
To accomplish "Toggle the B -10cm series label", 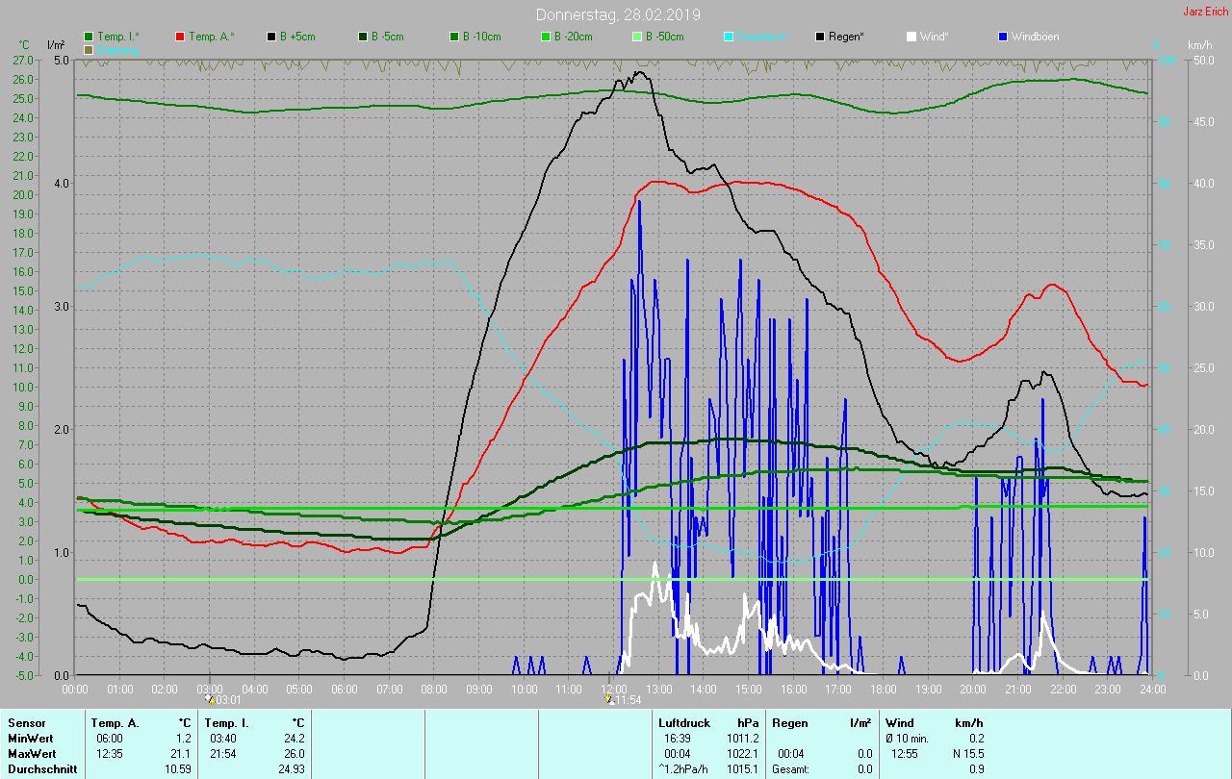I will [481, 37].
